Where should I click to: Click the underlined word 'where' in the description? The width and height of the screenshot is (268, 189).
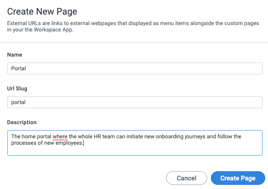point(60,136)
